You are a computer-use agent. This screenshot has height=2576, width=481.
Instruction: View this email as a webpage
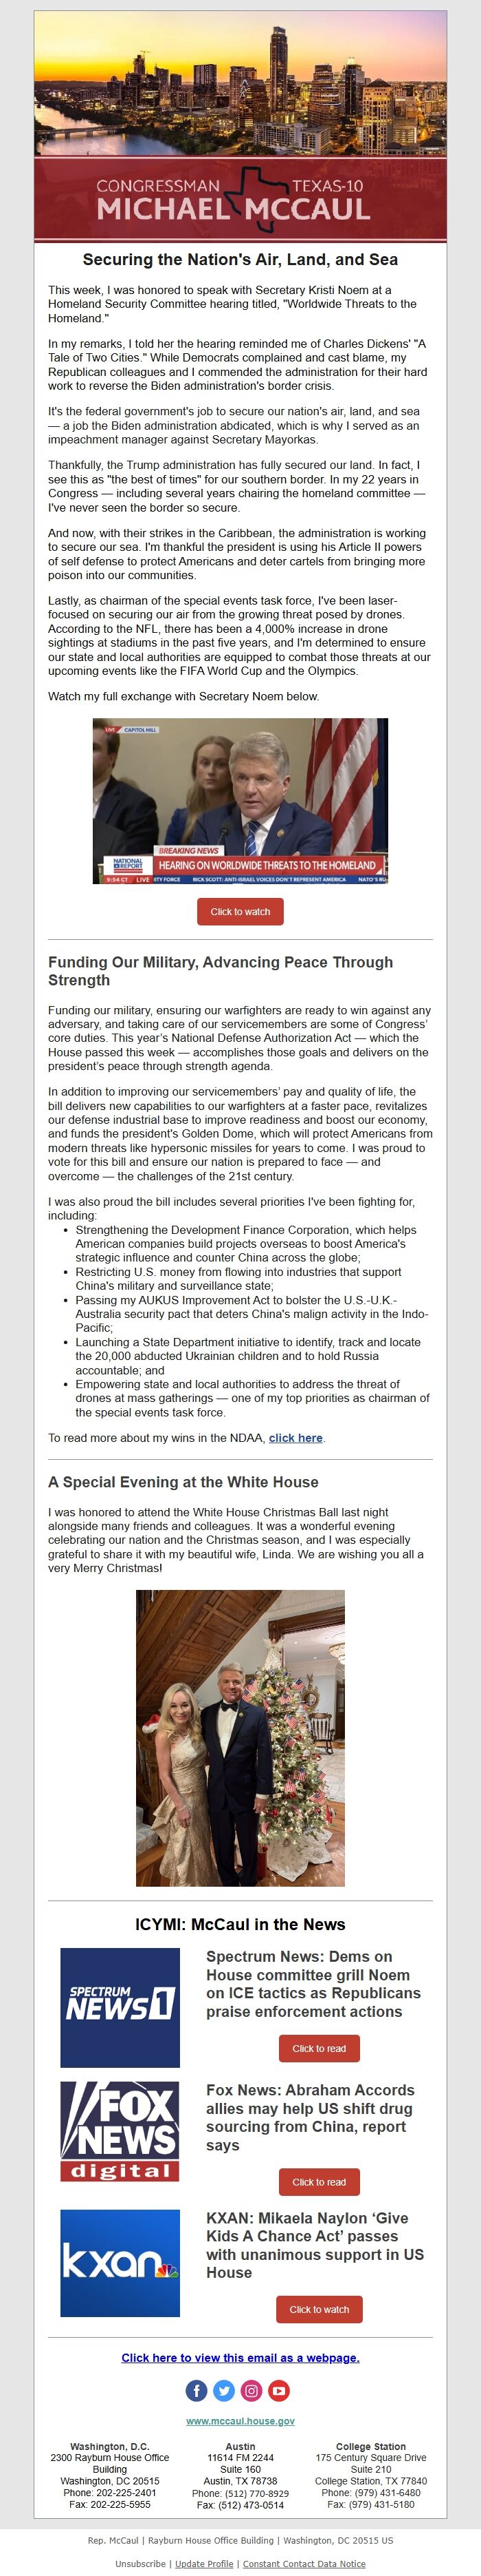click(x=240, y=2358)
